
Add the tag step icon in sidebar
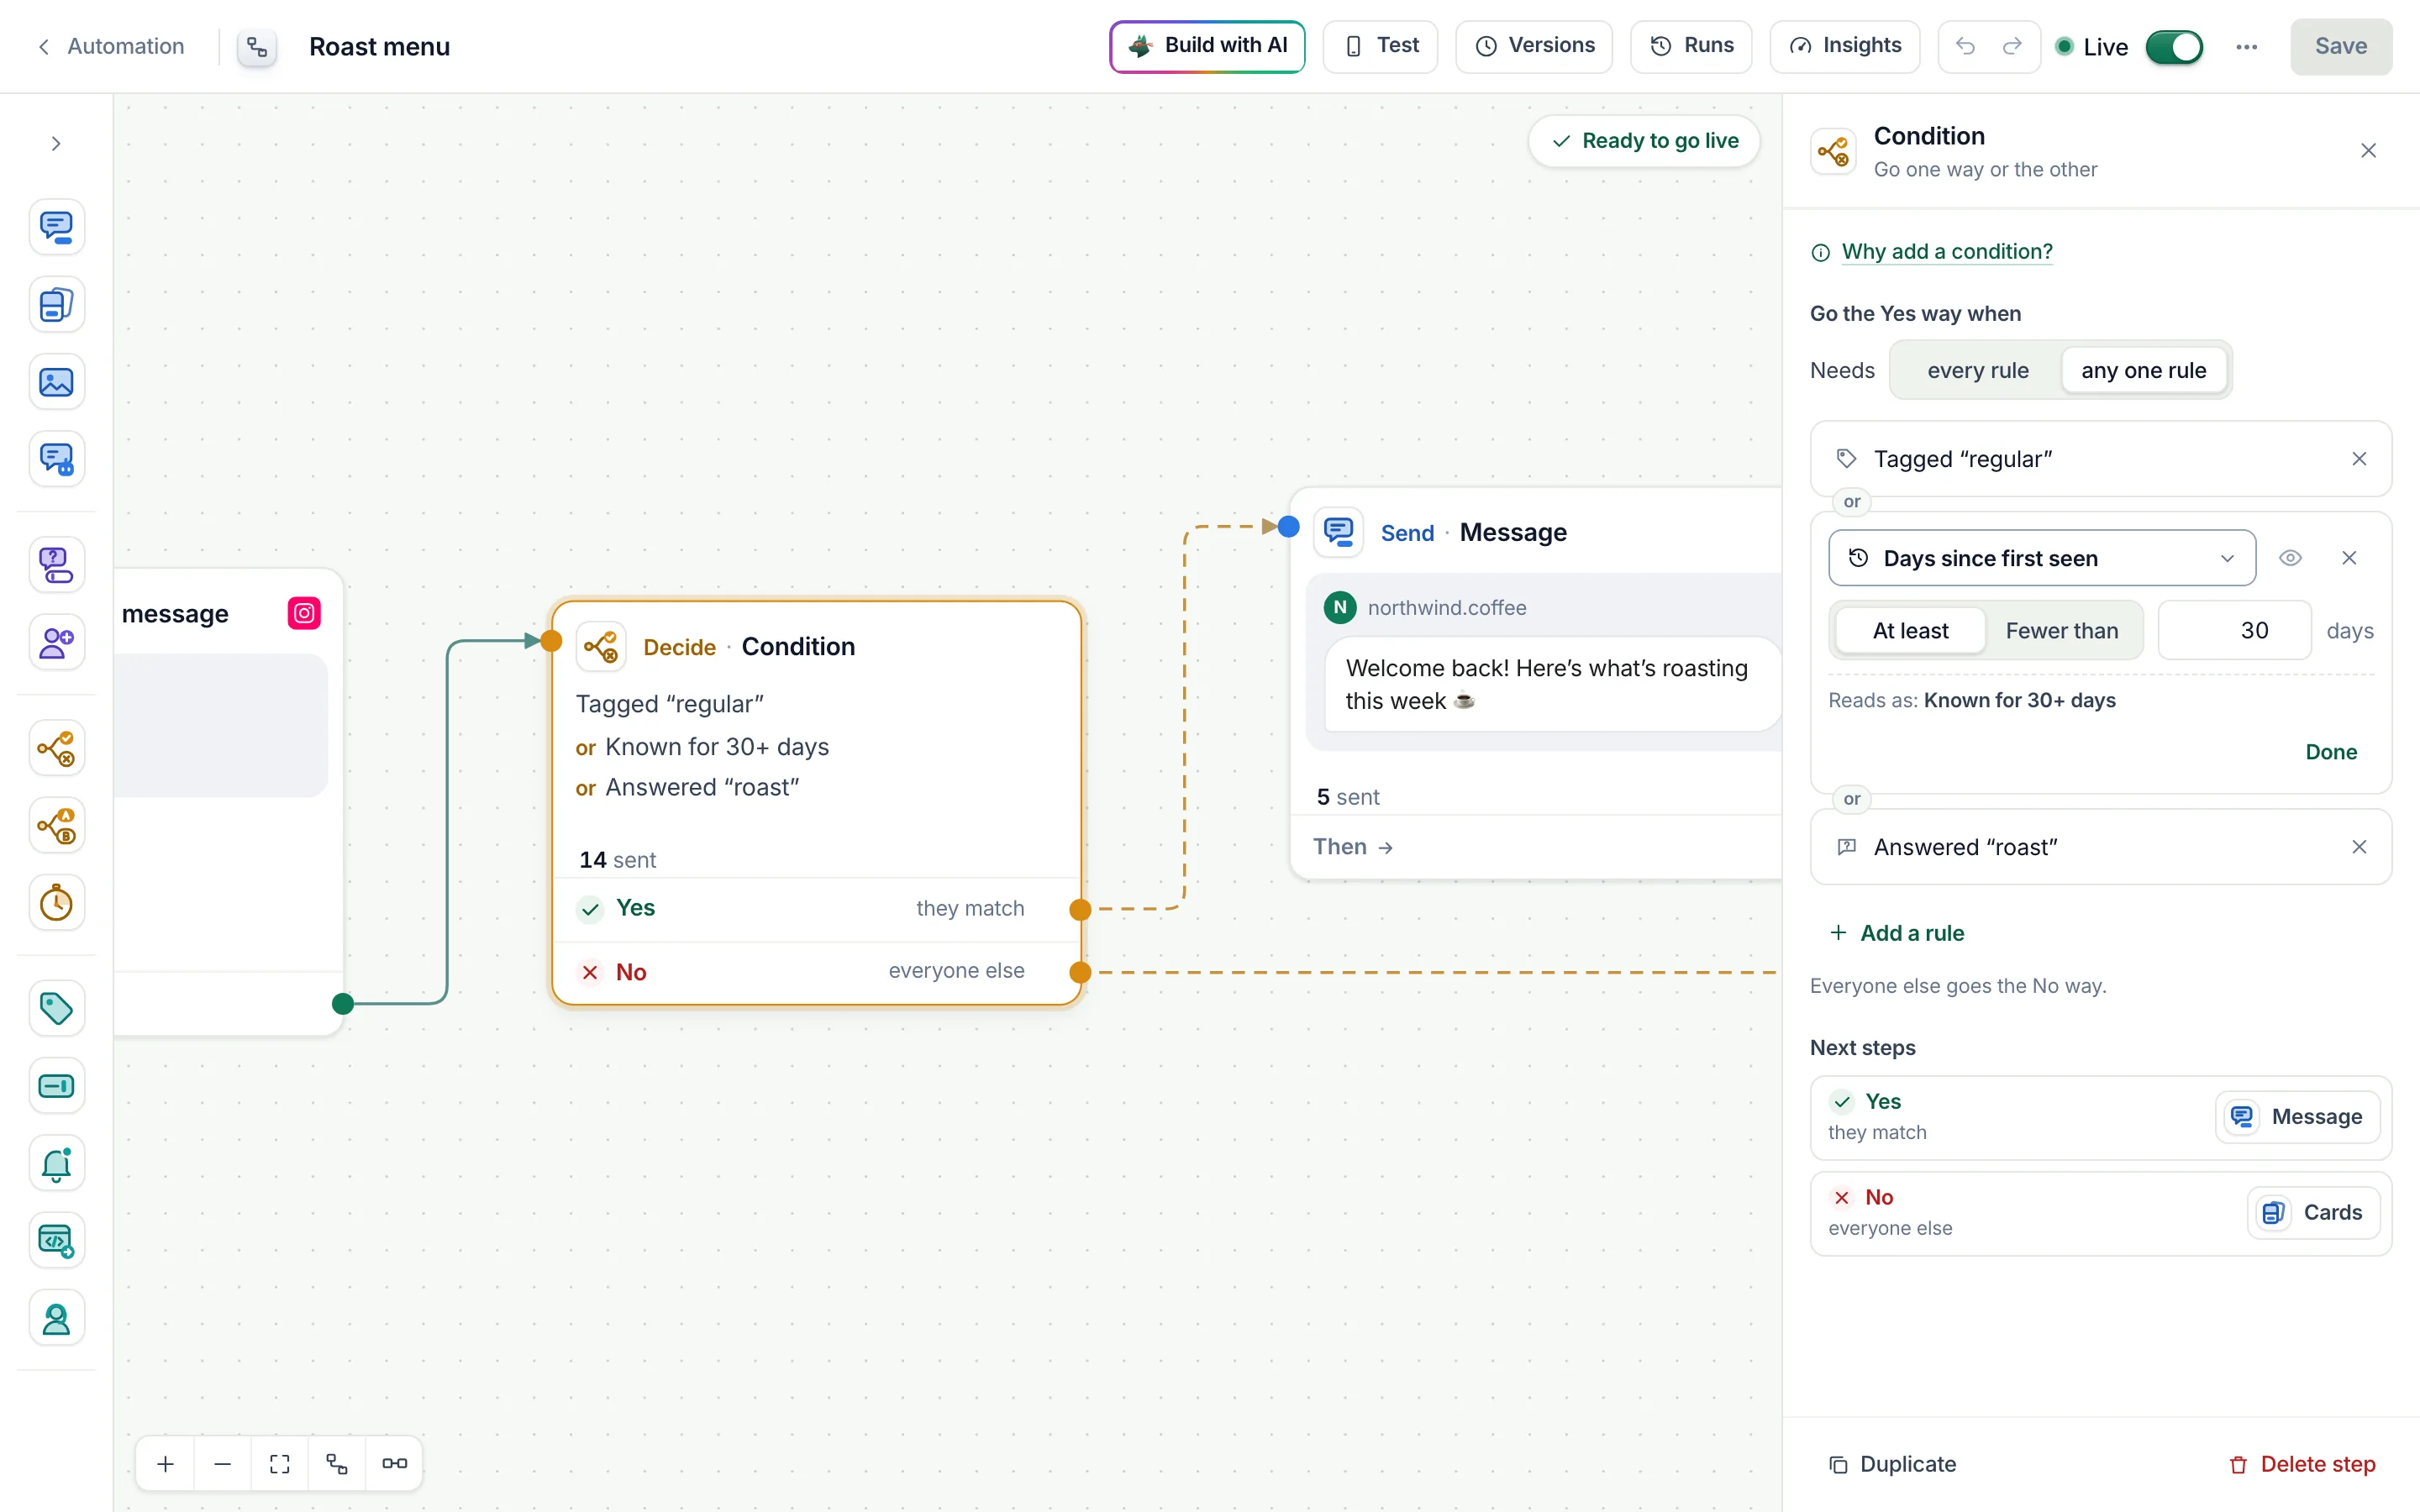56,1008
